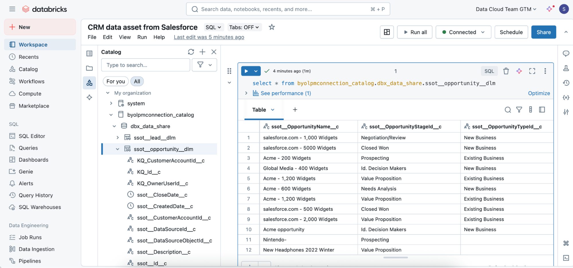Image resolution: width=573 pixels, height=268 pixels.
Task: Open Tabs: OFF dropdown
Action: click(x=244, y=27)
